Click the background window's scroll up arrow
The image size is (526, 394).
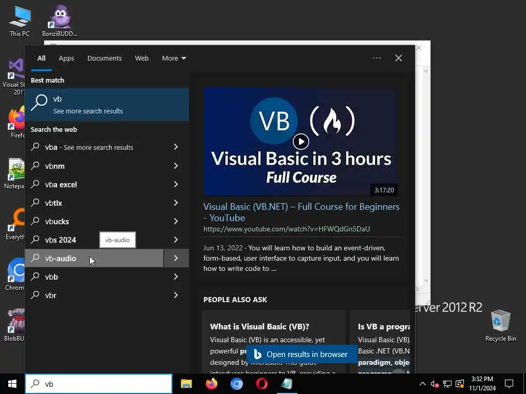426,71
